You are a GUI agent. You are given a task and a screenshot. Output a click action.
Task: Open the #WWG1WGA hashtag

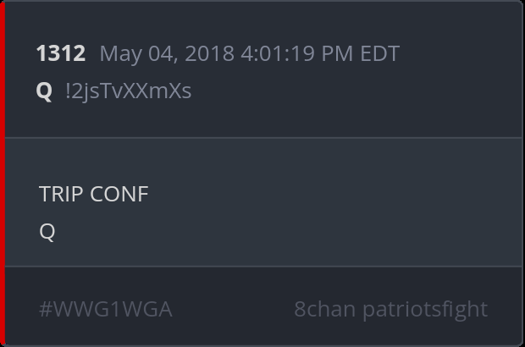click(106, 309)
